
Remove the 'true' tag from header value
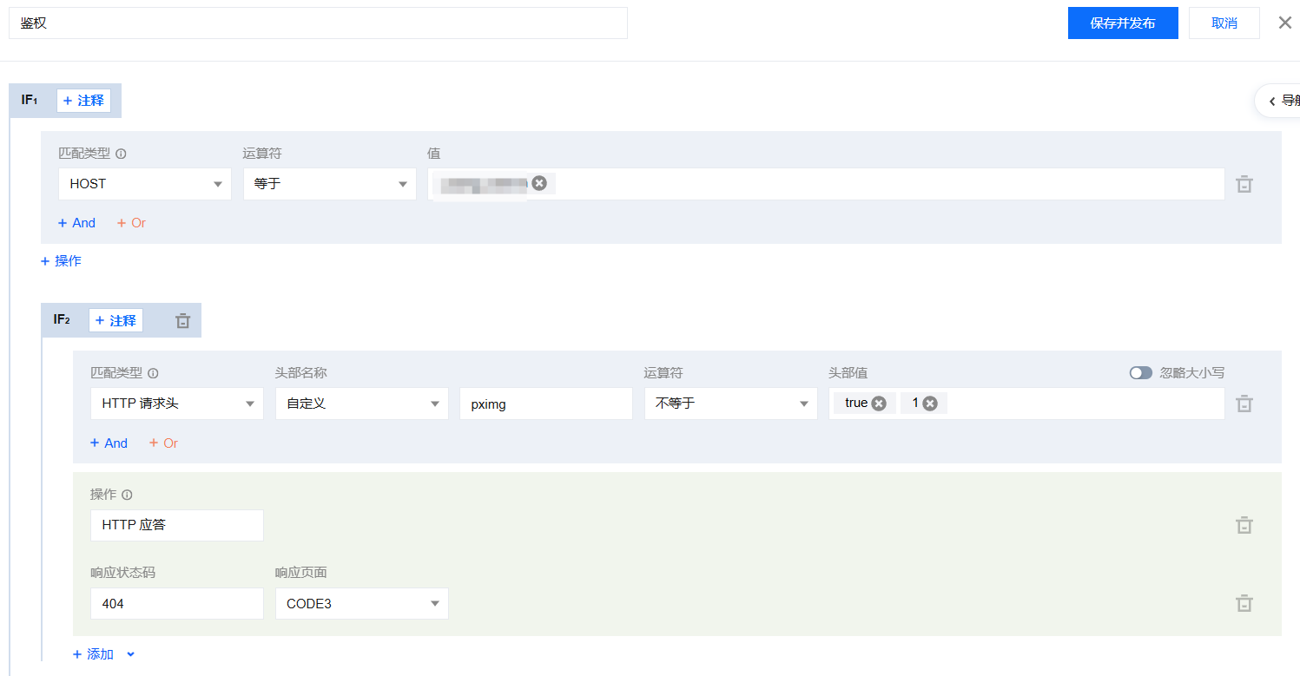pyautogui.click(x=879, y=404)
